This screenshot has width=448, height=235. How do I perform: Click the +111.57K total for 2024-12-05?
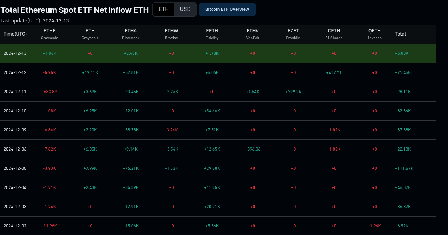click(x=404, y=168)
